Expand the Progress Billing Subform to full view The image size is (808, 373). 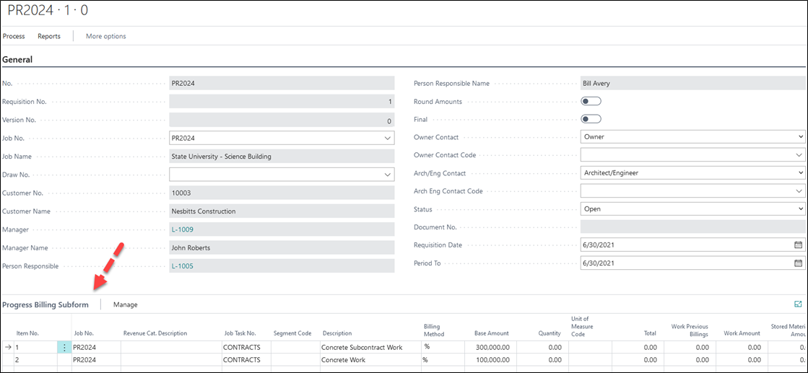[798, 304]
